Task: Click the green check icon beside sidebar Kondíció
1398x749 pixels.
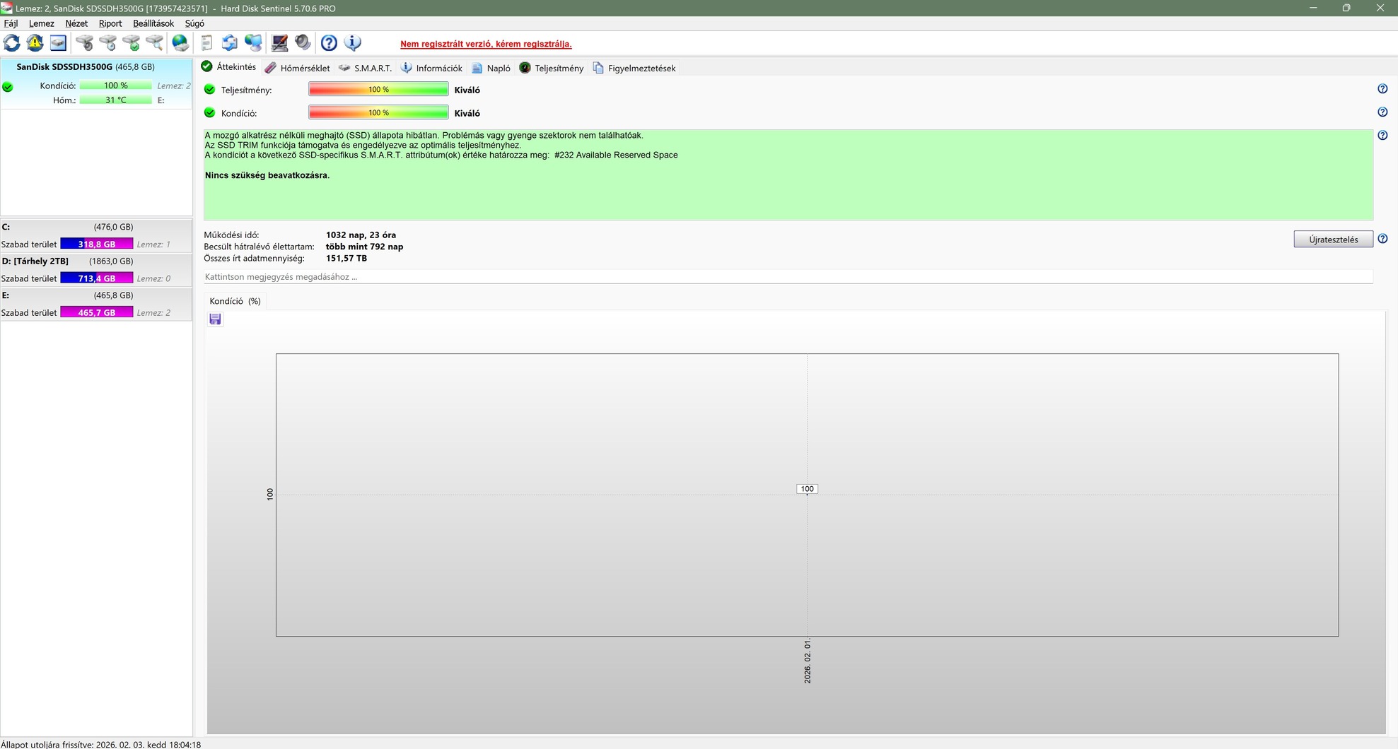Action: tap(8, 87)
